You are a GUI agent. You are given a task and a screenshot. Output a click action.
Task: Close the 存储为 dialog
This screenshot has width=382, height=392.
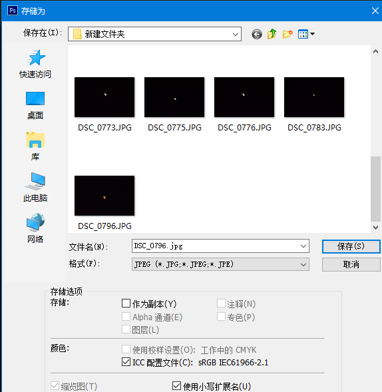(x=375, y=11)
